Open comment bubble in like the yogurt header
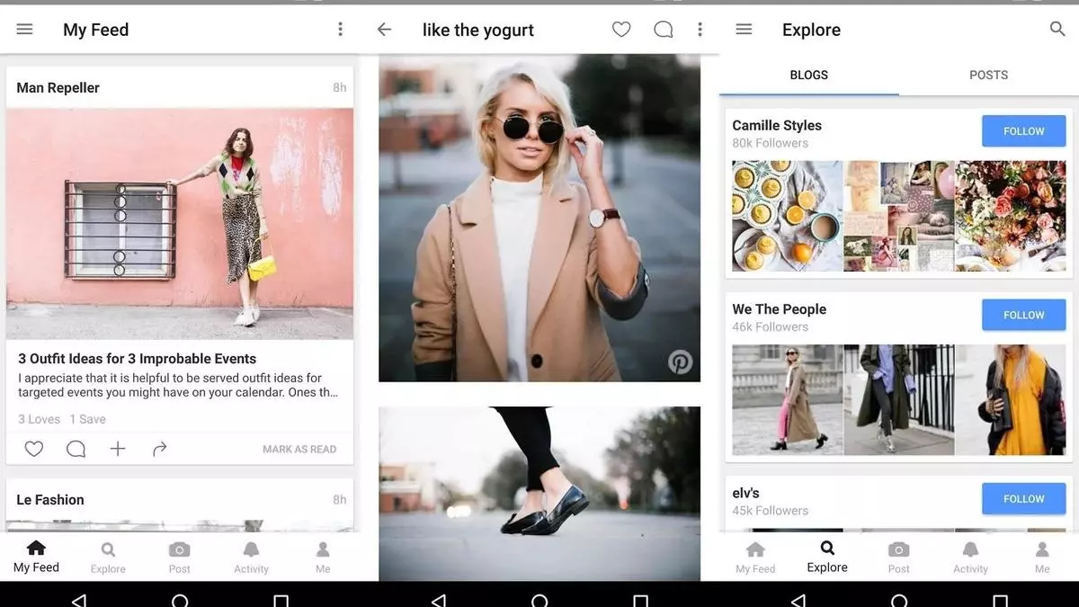 pyautogui.click(x=663, y=30)
